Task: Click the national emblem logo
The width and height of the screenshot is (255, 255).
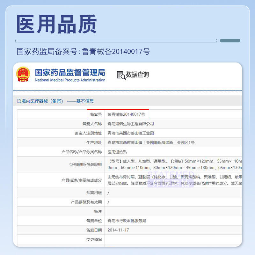Action: (23, 74)
